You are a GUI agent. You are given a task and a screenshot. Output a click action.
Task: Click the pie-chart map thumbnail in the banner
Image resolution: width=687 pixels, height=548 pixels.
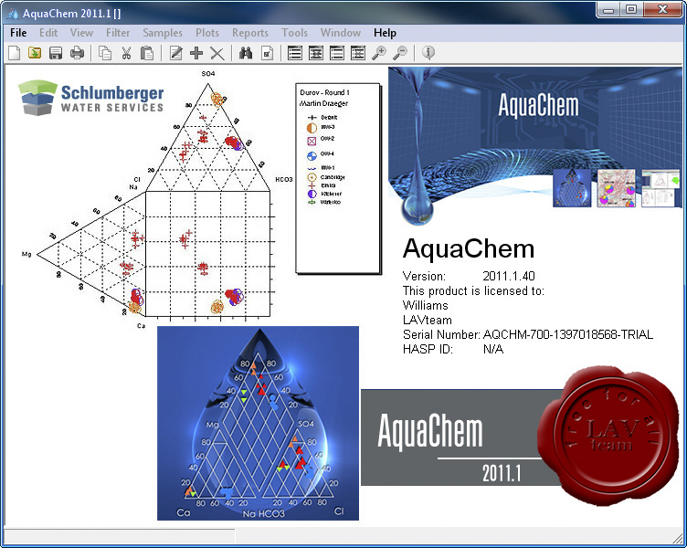pyautogui.click(x=617, y=188)
